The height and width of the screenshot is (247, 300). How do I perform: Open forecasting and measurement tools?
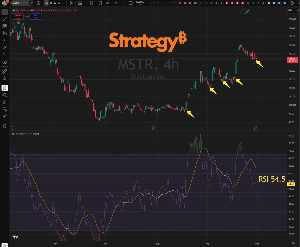tap(4, 40)
